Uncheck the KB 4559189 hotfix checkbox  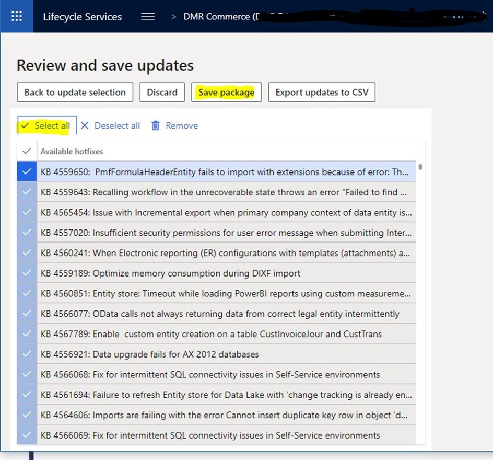pyautogui.click(x=27, y=273)
